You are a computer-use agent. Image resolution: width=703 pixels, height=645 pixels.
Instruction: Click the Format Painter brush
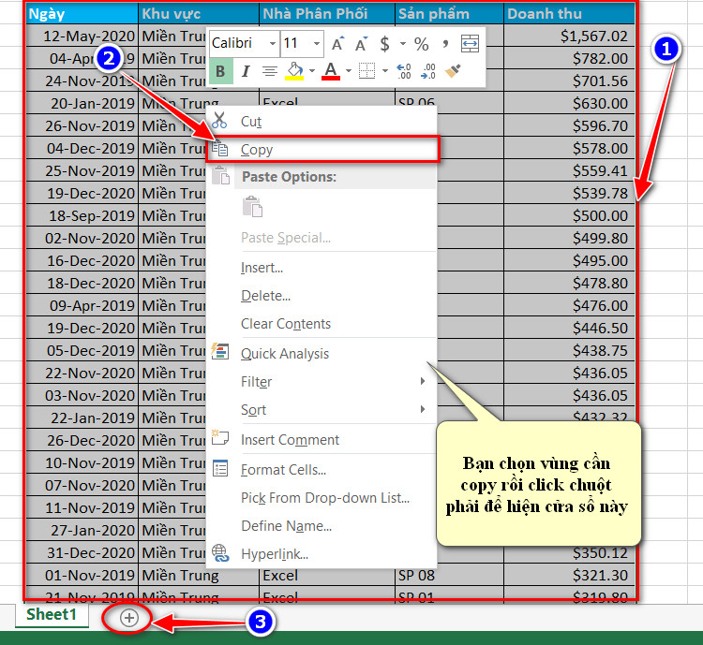[453, 71]
